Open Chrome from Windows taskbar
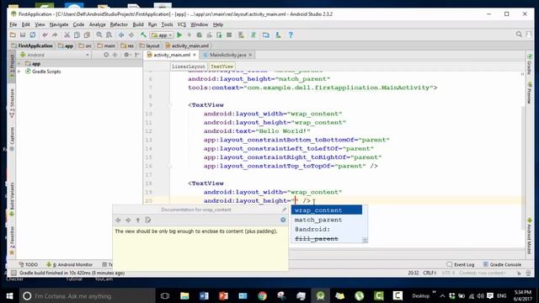Screen dimensions: 539x303 coord(262,295)
